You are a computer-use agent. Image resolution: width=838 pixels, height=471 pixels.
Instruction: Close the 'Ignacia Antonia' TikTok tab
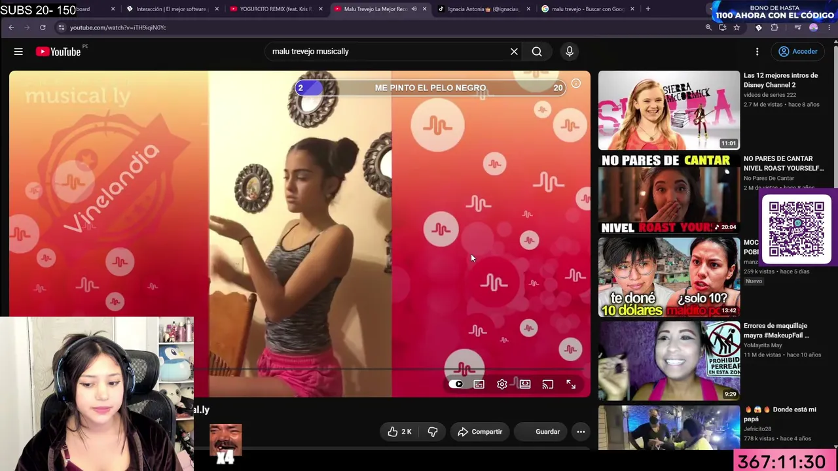tap(528, 9)
